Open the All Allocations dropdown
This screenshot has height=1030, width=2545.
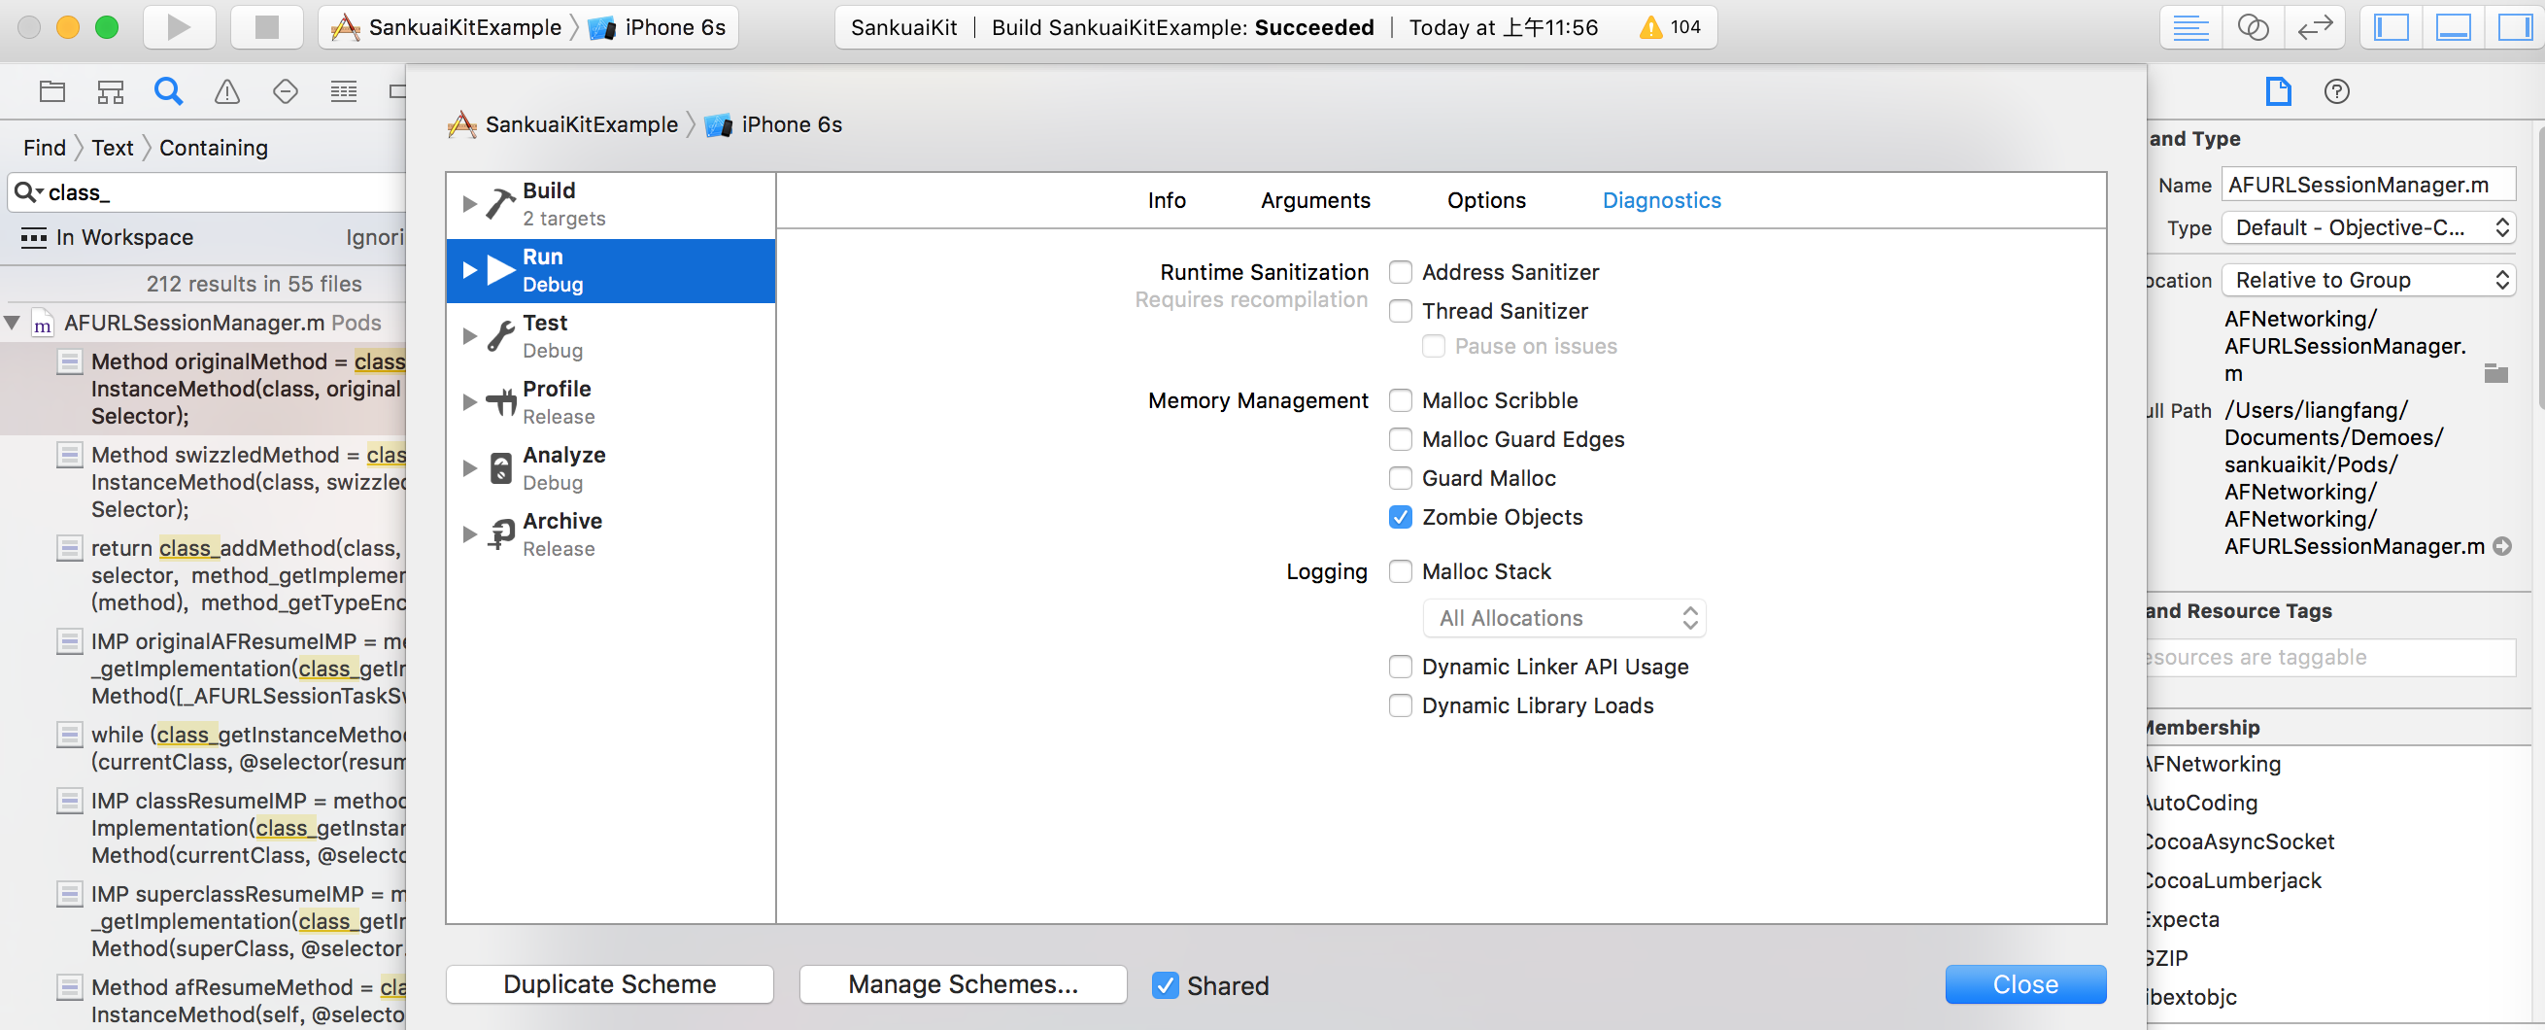click(x=1563, y=618)
